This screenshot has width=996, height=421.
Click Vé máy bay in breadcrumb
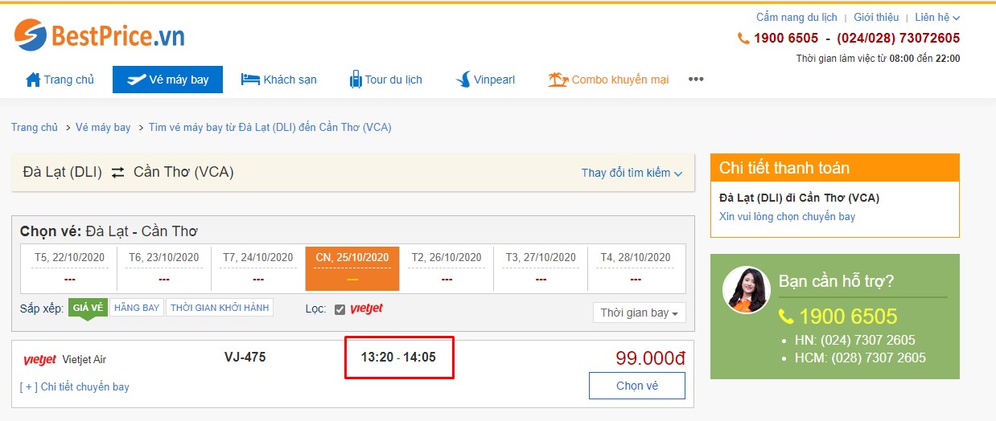103,128
